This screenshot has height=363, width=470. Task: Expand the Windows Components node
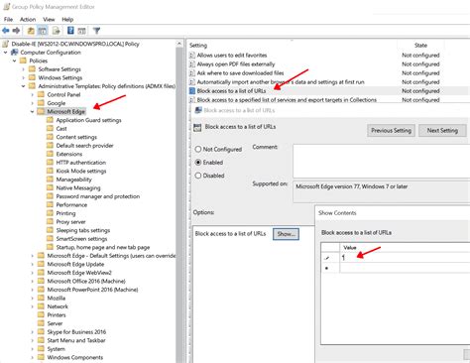click(x=33, y=357)
